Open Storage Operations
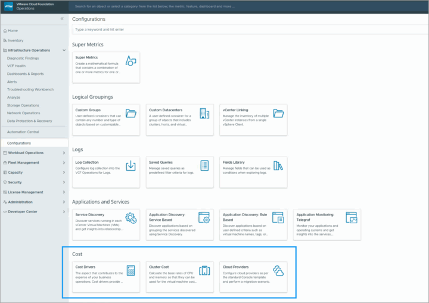 pyautogui.click(x=23, y=105)
